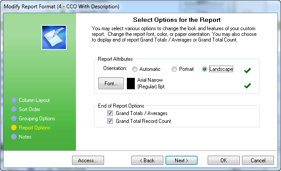Click the green checkmark beside the font setting
Viewport: 281px width, 171px height.
coord(247,86)
